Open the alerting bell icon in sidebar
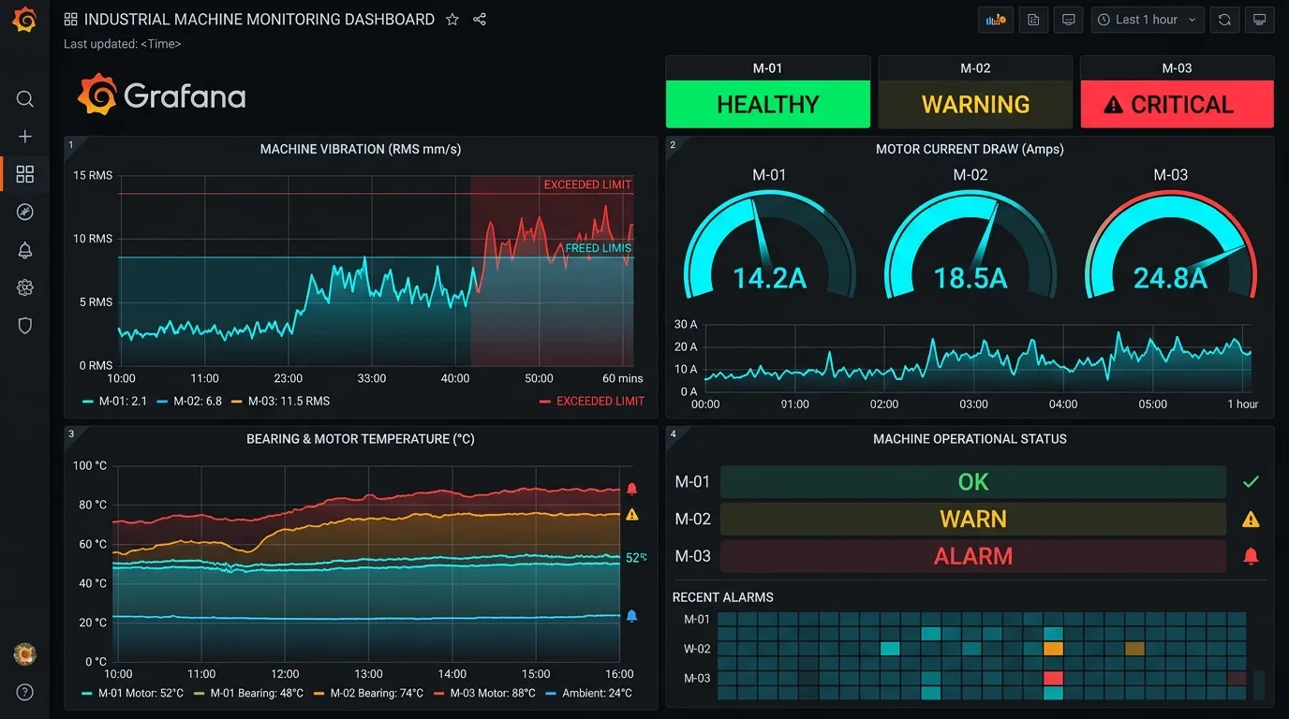 tap(25, 250)
